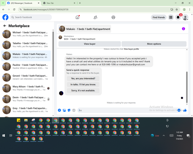The image size is (193, 154).
Task: Open Pauline's apartment conversation
Action: (26, 67)
